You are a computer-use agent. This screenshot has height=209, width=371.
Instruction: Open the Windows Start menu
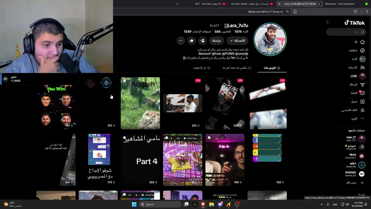(134, 204)
